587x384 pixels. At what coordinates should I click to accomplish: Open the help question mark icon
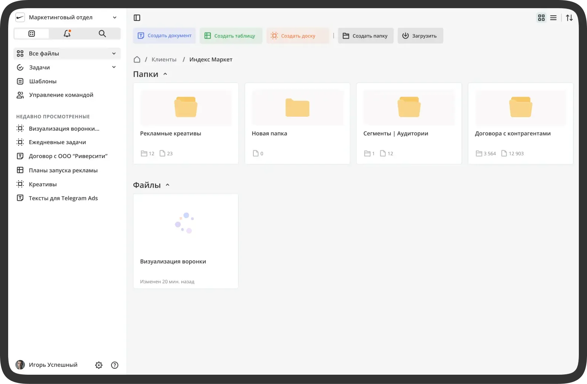click(115, 365)
